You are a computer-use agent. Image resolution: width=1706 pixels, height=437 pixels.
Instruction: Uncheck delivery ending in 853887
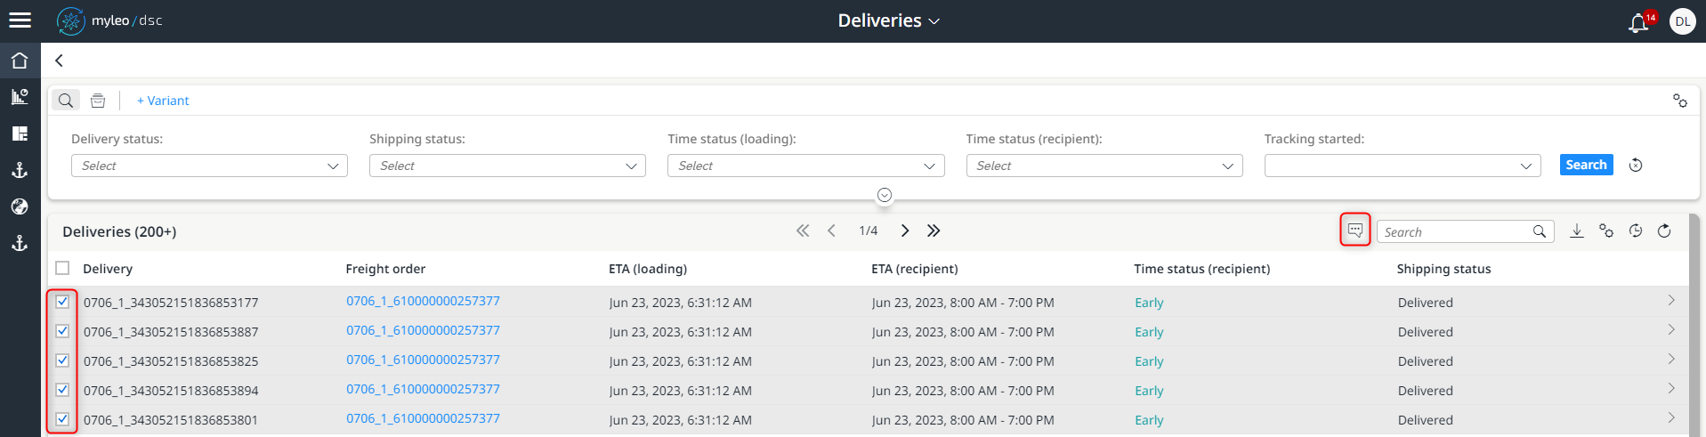pyautogui.click(x=62, y=331)
